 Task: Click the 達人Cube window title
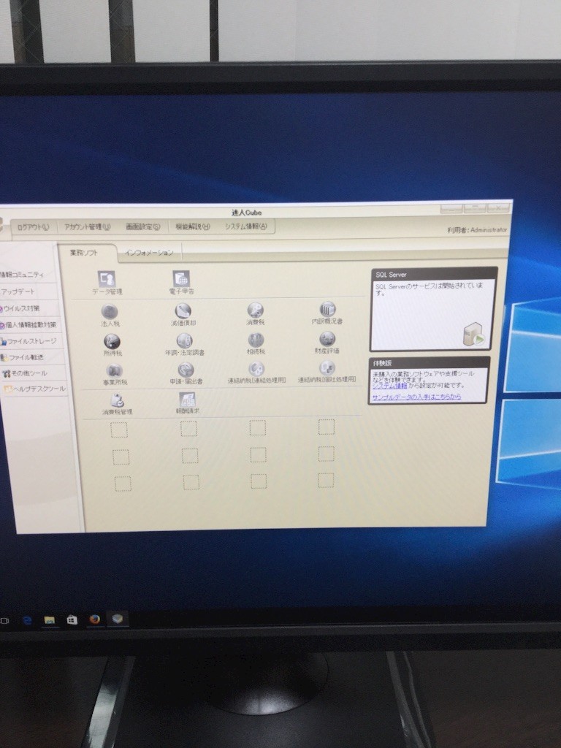coord(247,213)
